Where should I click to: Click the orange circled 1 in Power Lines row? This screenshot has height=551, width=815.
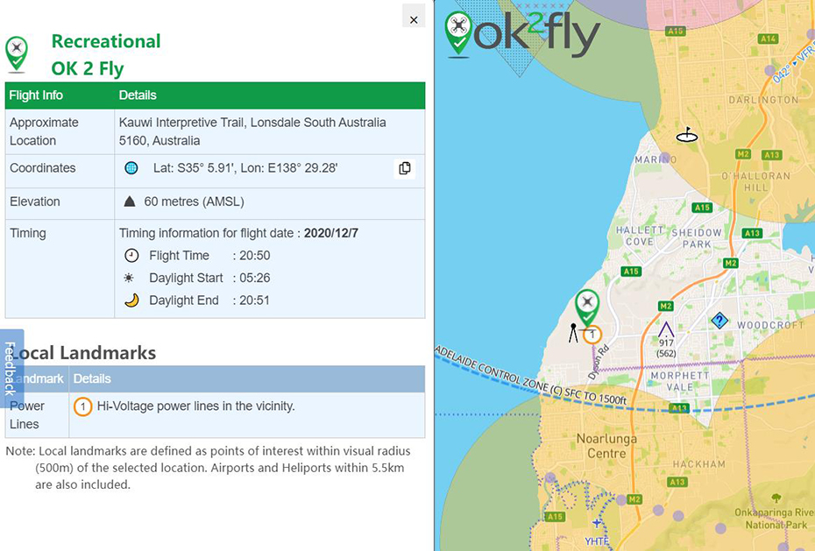(82, 406)
